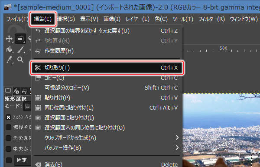Choose 可視部分のコピー(V)

(x=107, y=88)
